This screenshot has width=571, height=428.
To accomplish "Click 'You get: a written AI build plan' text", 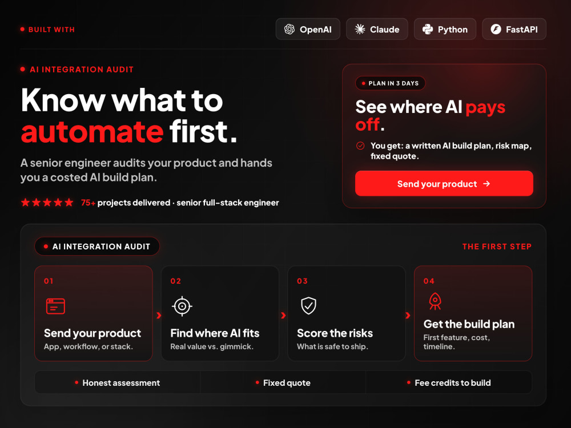I will 451,151.
